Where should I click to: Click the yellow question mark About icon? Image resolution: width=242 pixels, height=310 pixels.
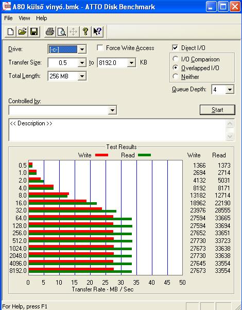tap(85, 31)
